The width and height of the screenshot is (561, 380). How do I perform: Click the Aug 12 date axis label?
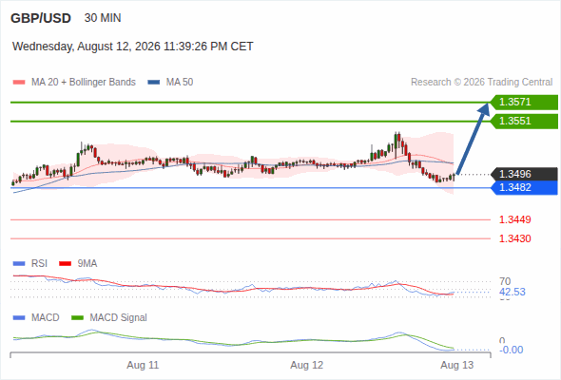click(306, 366)
